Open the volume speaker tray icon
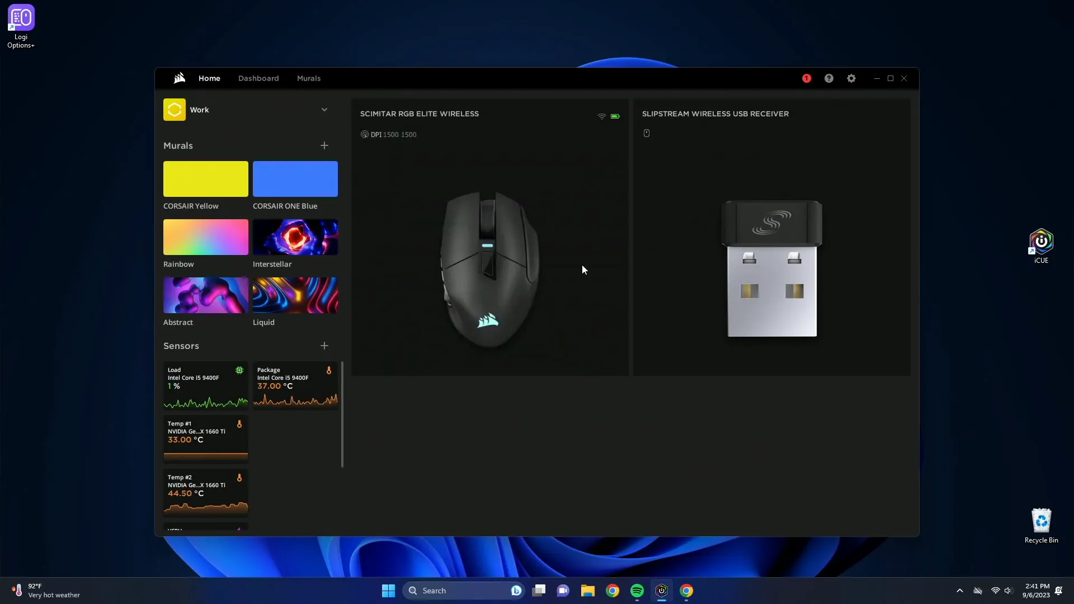This screenshot has width=1074, height=604. (x=1008, y=591)
